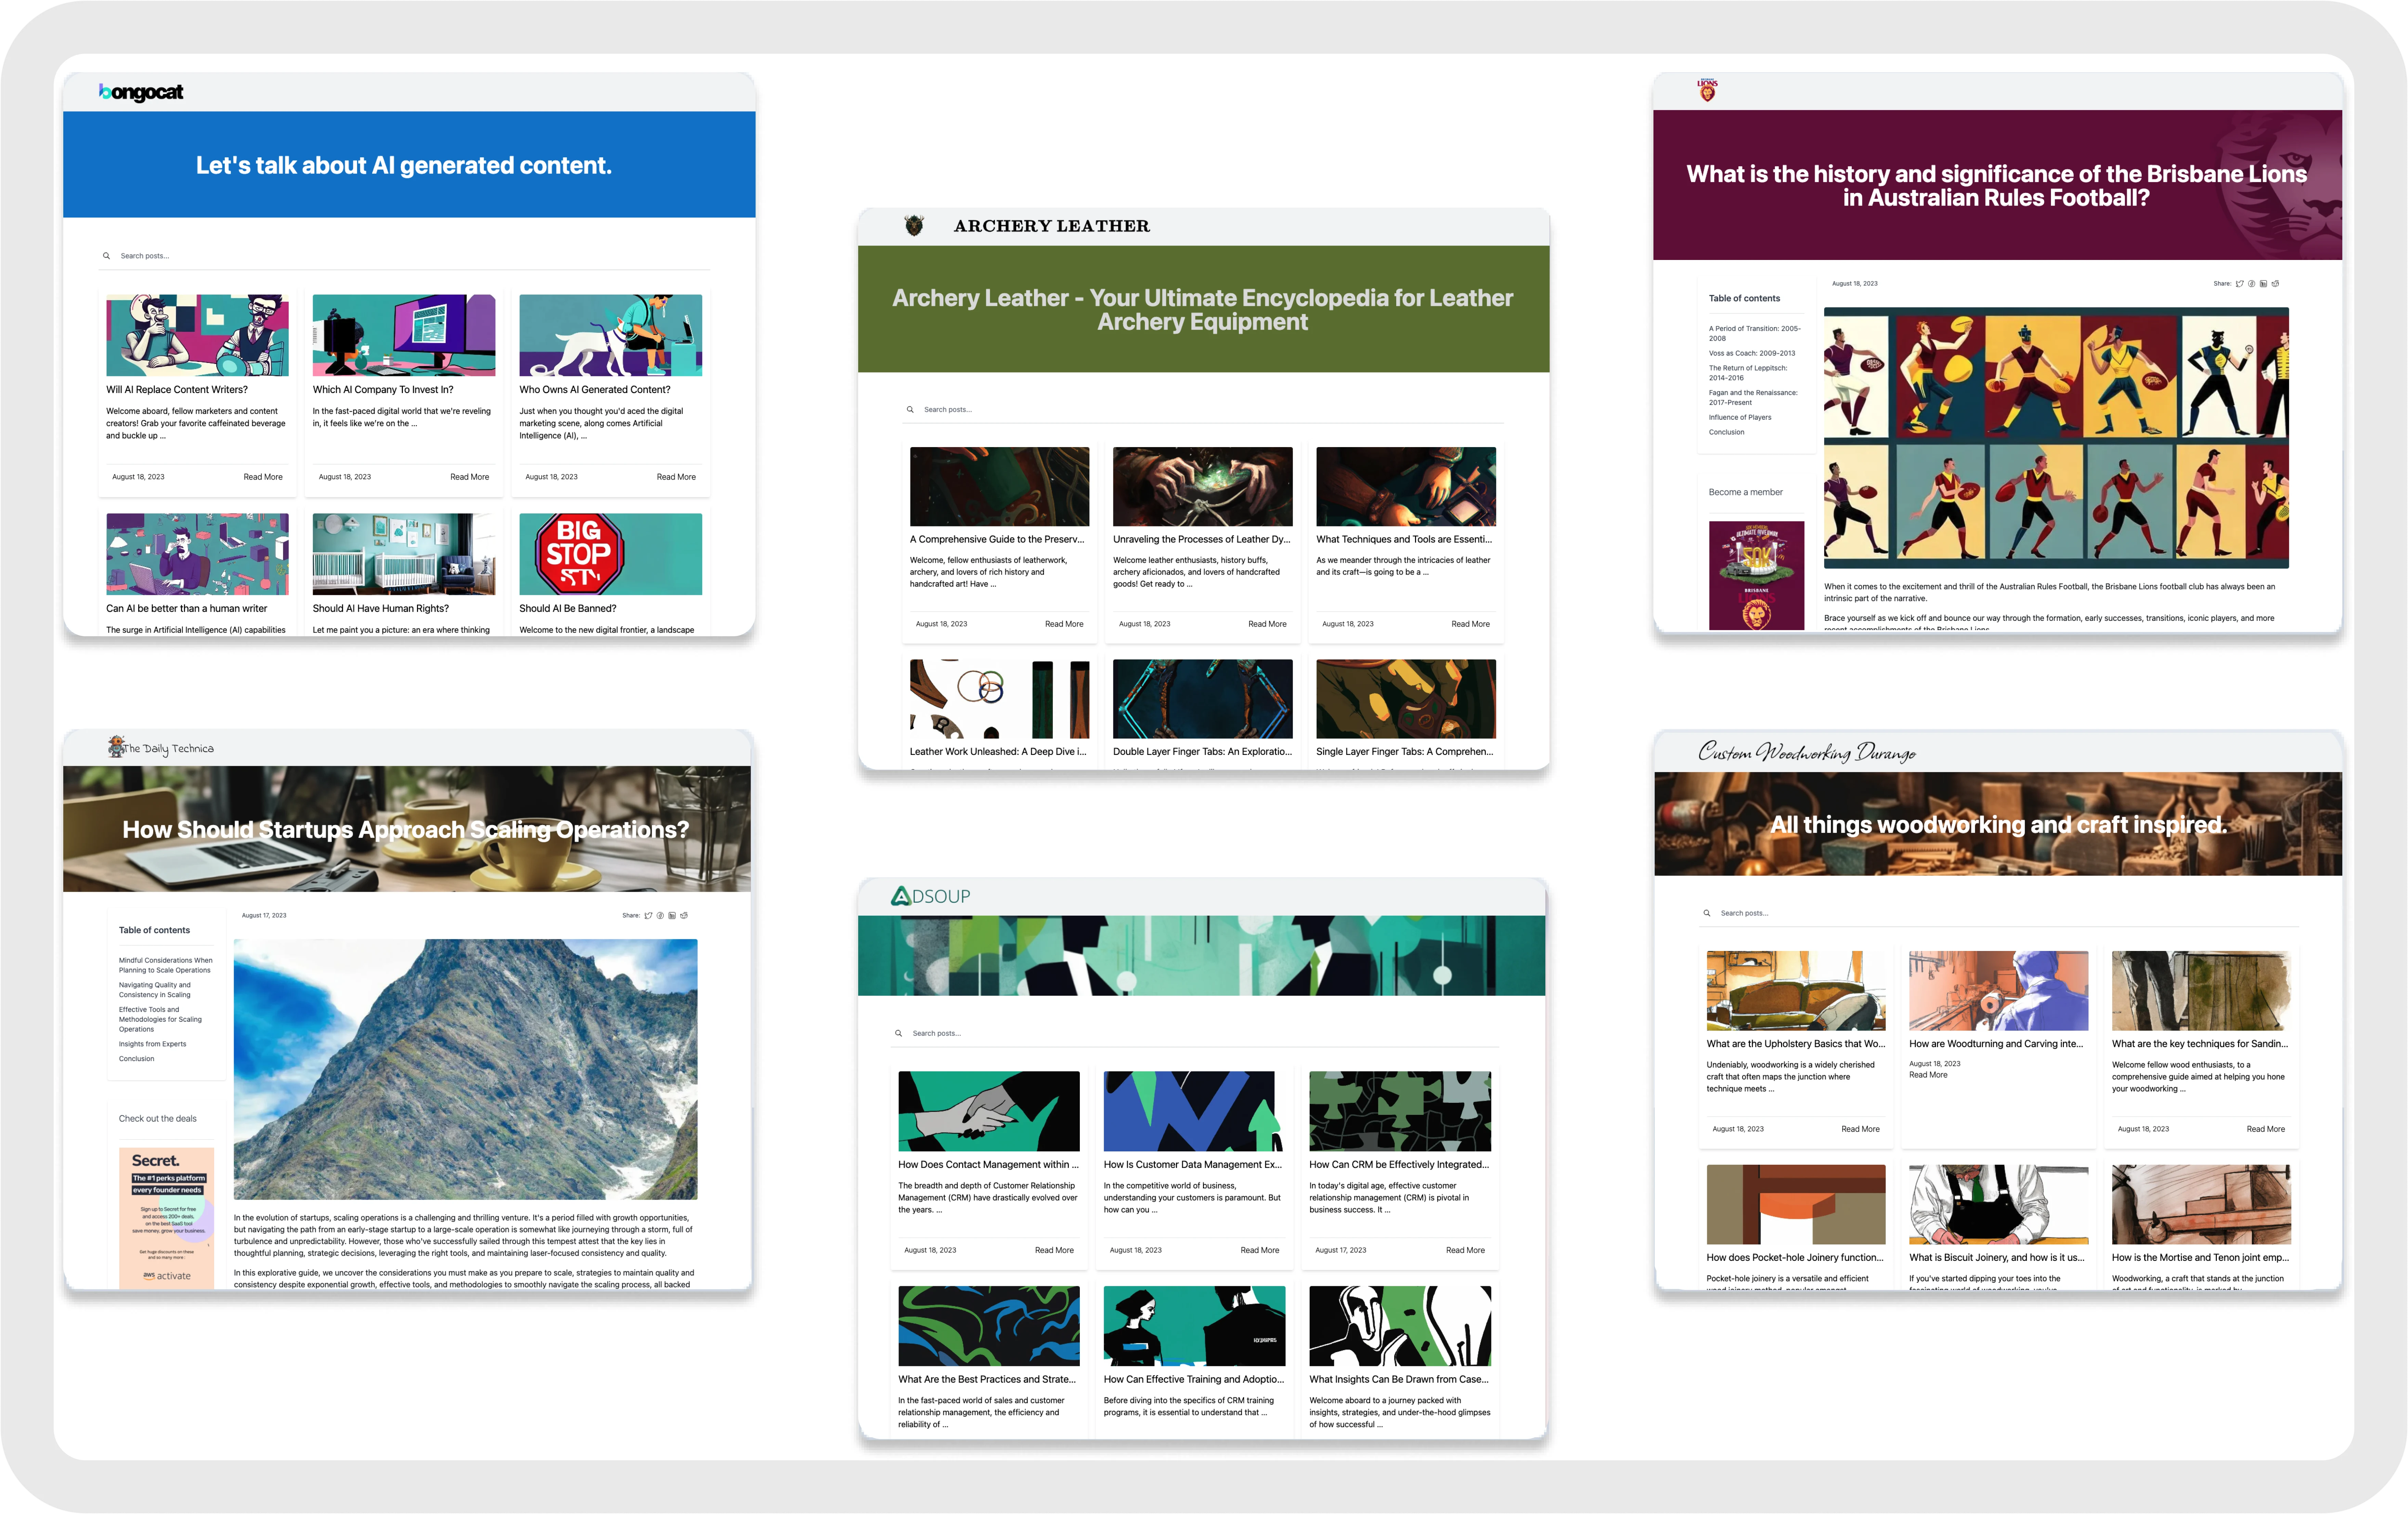Screen dimensions: 2408x1514
Task: Share Brisbane Lions article on Reddit
Action: click(x=2275, y=284)
